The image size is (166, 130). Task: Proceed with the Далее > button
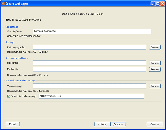pos(118,124)
